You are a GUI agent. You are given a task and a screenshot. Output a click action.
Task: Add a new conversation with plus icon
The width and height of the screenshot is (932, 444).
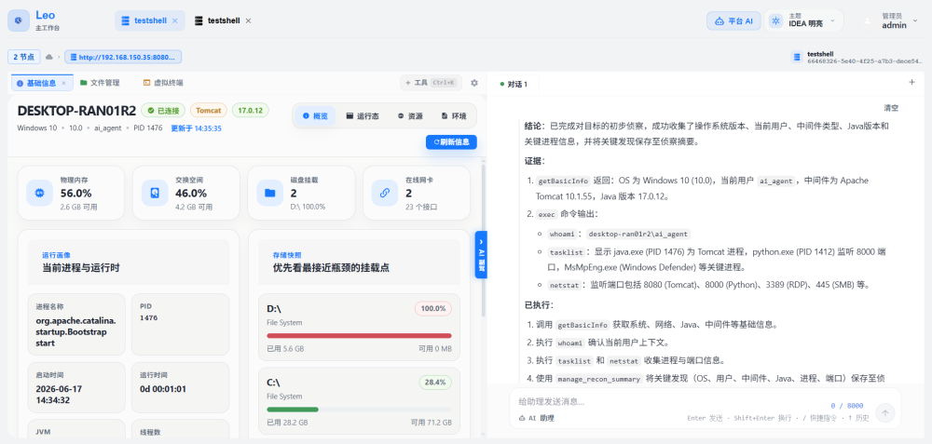pos(911,83)
